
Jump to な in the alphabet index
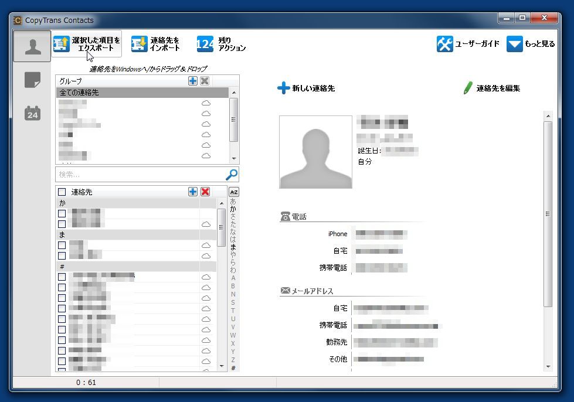233,232
